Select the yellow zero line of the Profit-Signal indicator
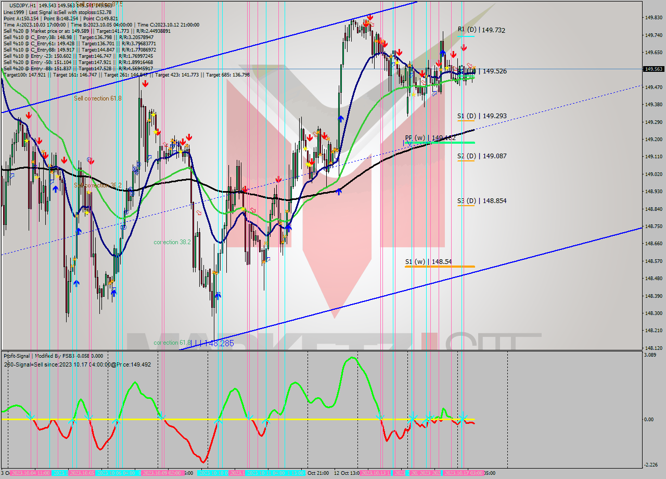666x479 pixels. tap(208, 418)
